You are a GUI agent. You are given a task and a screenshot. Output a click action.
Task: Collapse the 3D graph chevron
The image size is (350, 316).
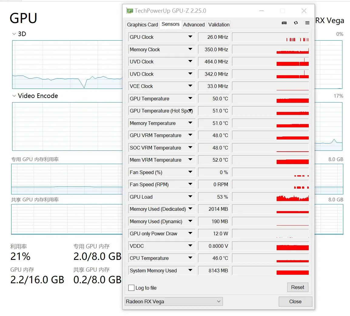click(14, 34)
